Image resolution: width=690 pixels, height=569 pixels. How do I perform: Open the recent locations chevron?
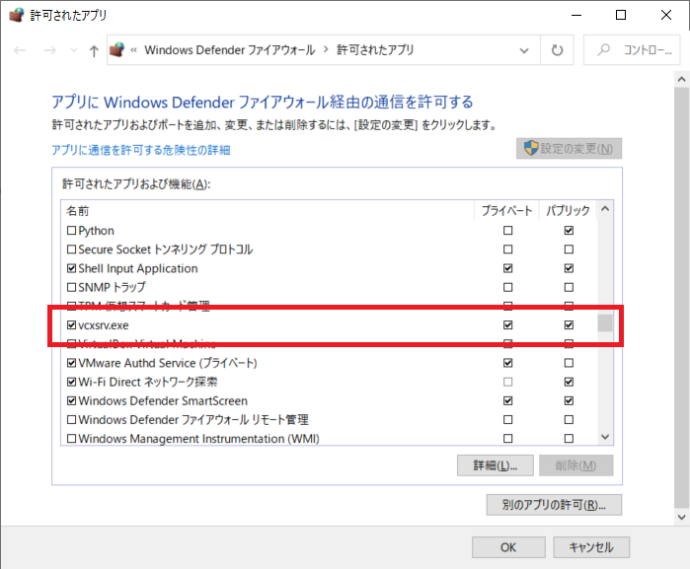pyautogui.click(x=73, y=50)
